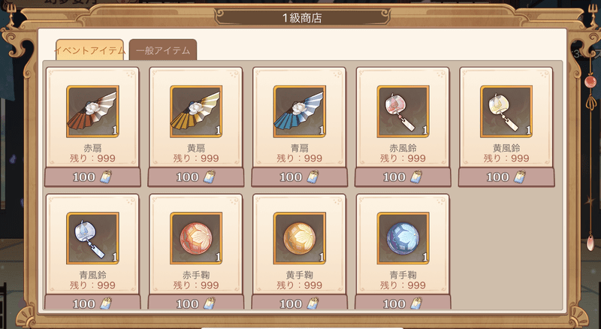Buy 青風鈴 with the 100 price button
Viewport: 601px width, 329px height.
pos(92,302)
